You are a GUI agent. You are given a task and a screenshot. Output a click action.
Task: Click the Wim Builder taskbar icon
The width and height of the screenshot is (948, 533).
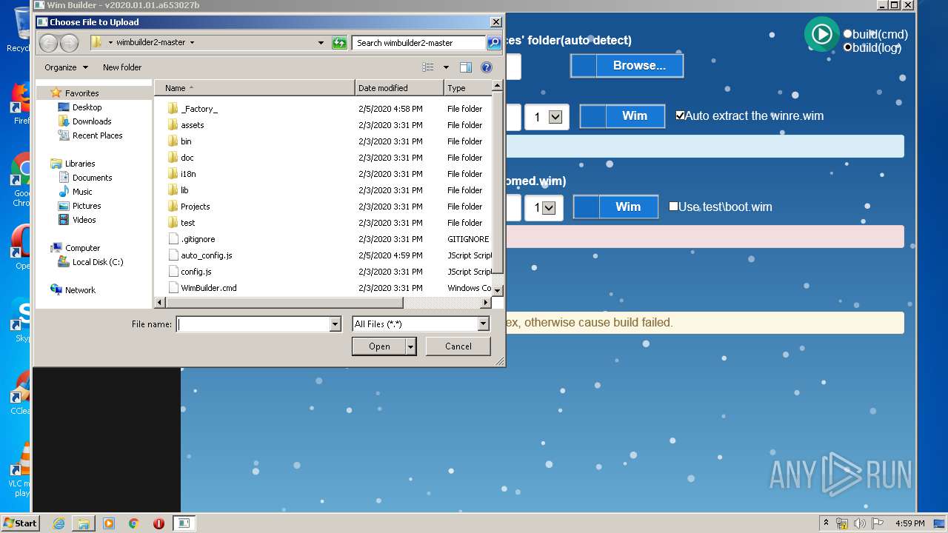click(184, 523)
